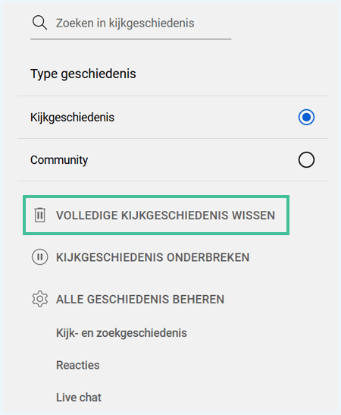Click the magnifier search icon
Image resolution: width=341 pixels, height=415 pixels.
coord(39,23)
